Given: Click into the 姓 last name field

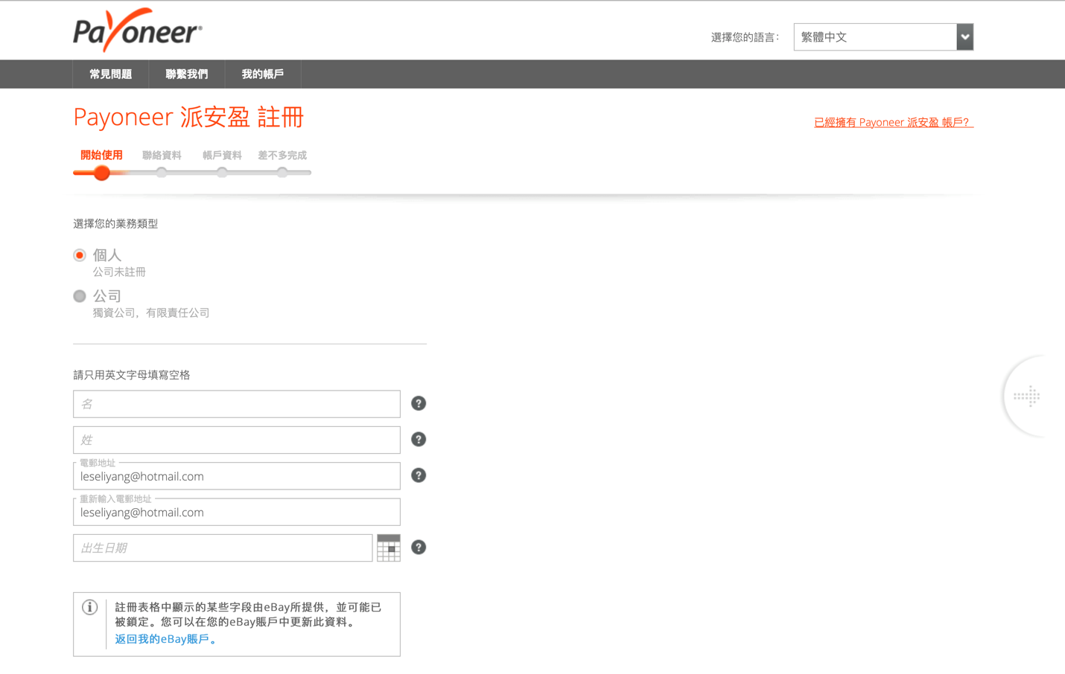Looking at the screenshot, I should pos(237,440).
